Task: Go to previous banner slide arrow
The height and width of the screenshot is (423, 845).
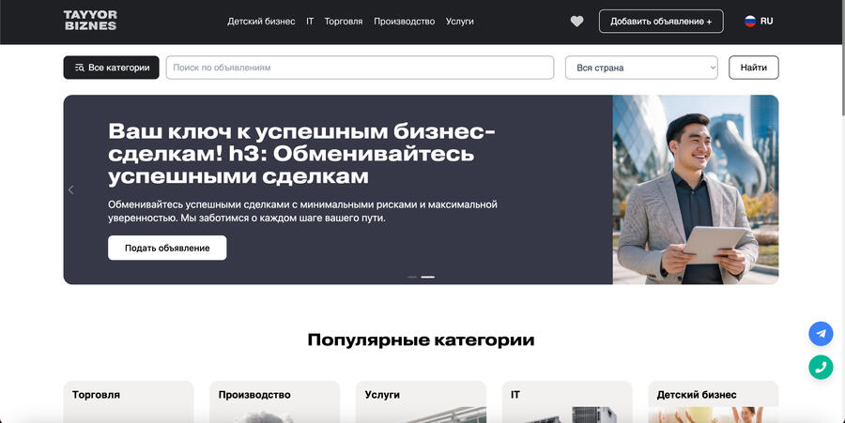Action: pyautogui.click(x=71, y=189)
